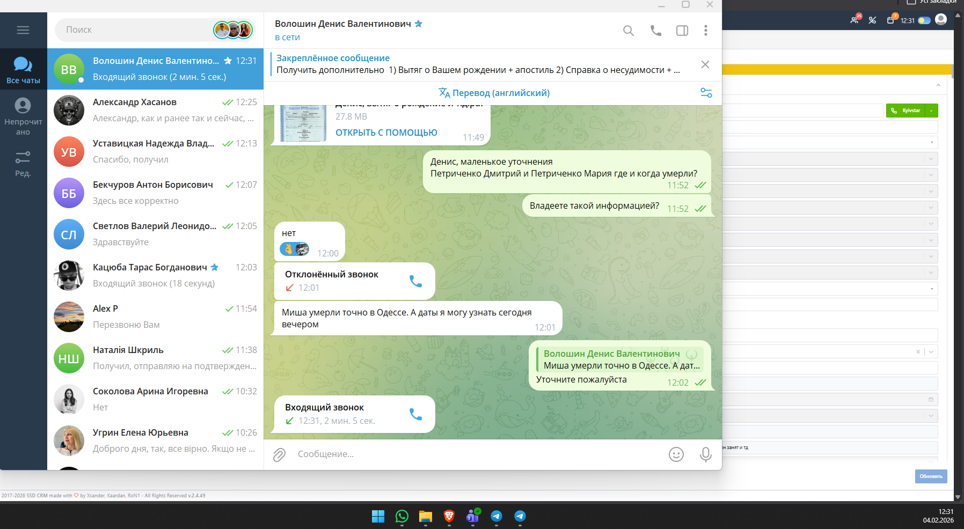Click the Kyivstar call button in CRM
The width and height of the screenshot is (964, 529).
pos(905,111)
